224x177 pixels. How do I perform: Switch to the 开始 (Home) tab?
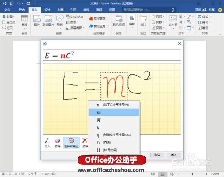22,10
